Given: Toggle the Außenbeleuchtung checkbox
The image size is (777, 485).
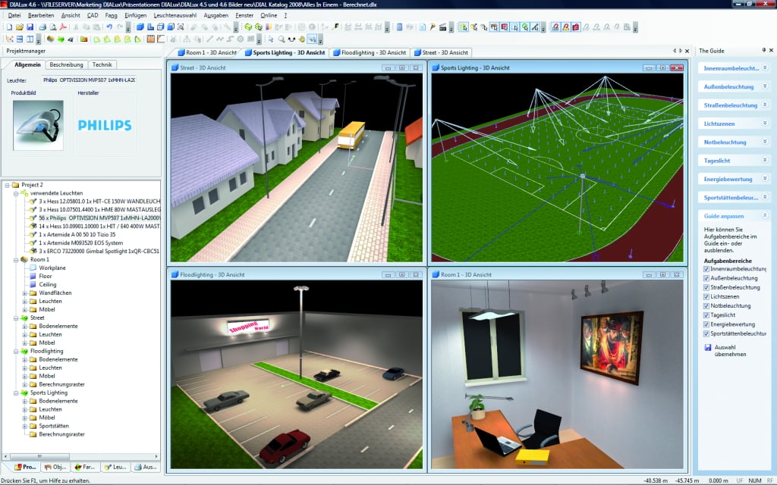Looking at the screenshot, I should (706, 278).
